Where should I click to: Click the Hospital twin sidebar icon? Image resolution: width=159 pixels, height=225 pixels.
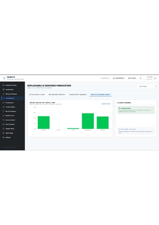[4, 90]
